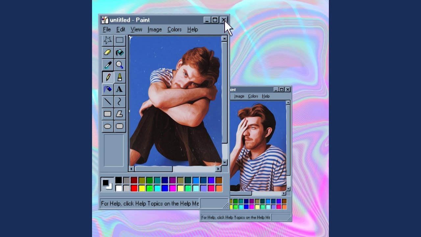Choose the Ellipse shape tool
421x237 pixels.
(x=108, y=126)
